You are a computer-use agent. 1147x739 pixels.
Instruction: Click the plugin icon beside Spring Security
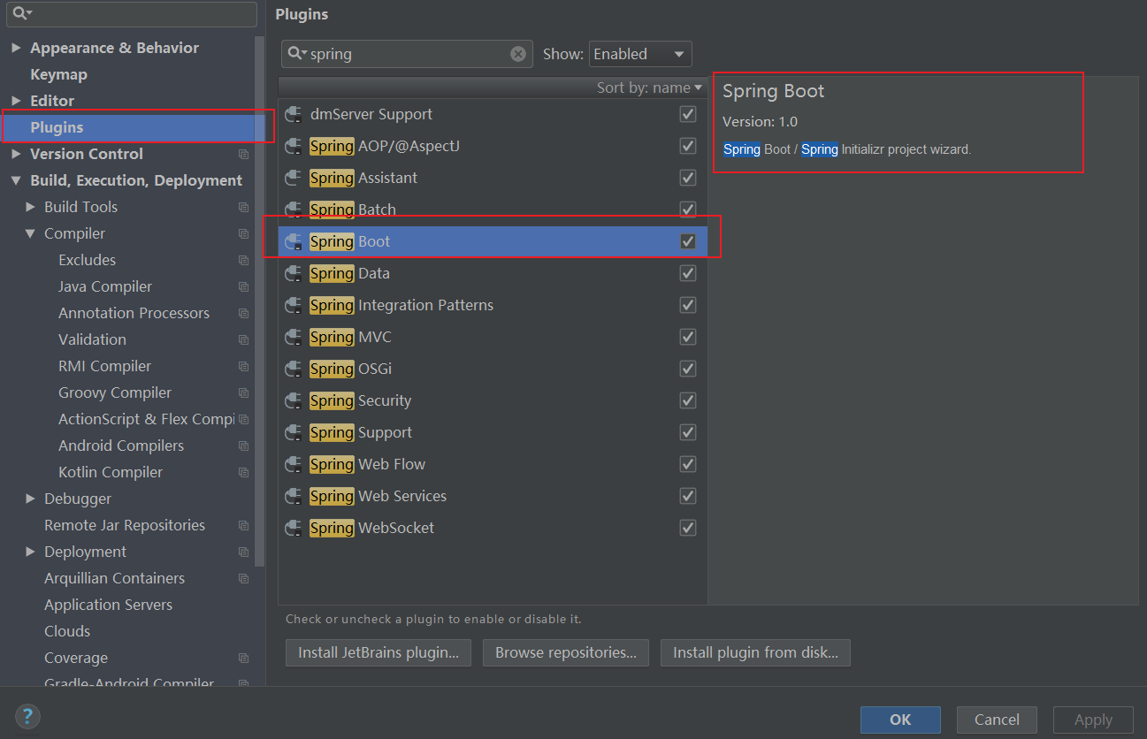click(x=294, y=401)
